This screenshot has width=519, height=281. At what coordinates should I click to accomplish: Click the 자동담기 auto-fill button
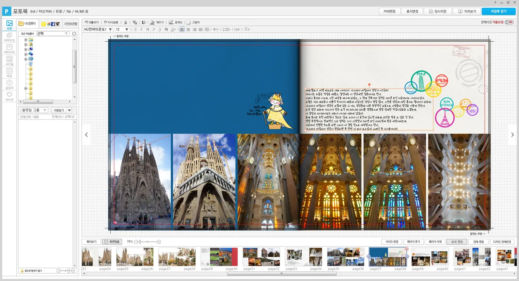click(58, 110)
